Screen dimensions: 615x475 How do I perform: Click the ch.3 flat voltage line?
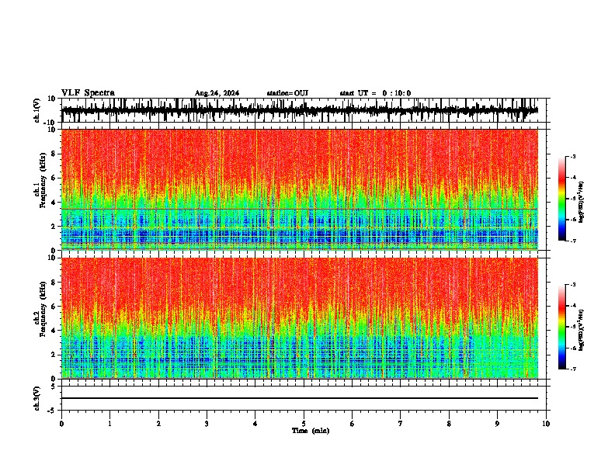300,398
